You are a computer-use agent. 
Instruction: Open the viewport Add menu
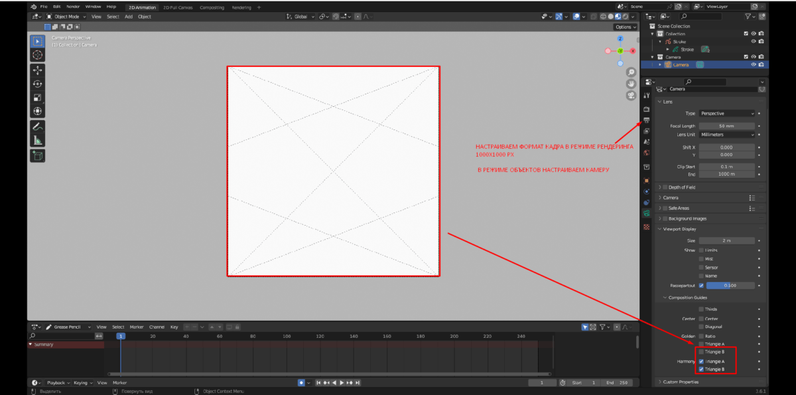pyautogui.click(x=129, y=17)
